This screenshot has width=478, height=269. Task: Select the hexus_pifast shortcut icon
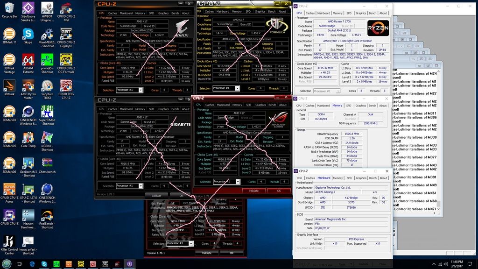pos(28,245)
